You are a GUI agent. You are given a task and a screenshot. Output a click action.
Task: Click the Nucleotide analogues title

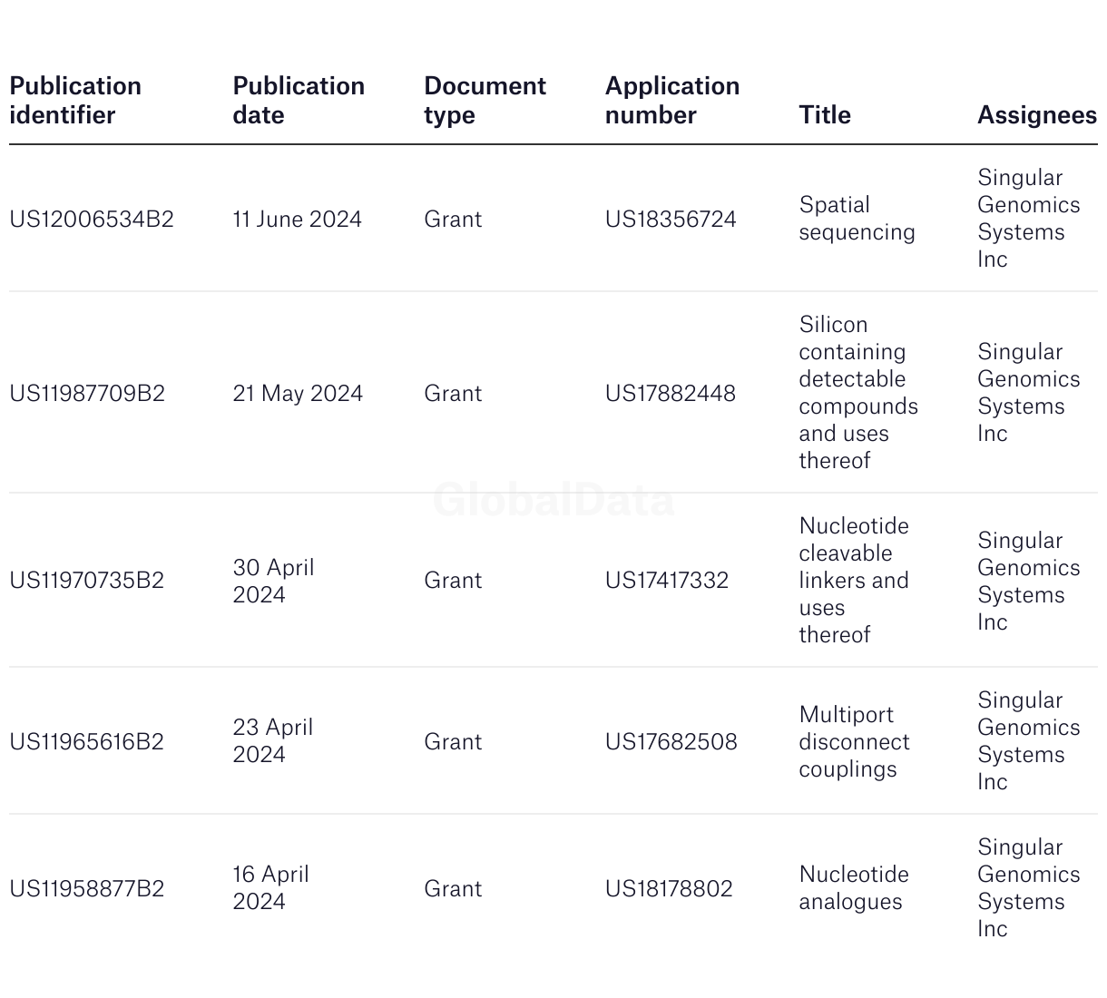854,888
